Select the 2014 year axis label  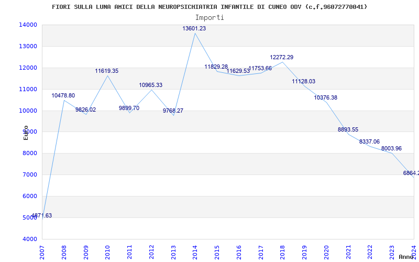tap(195, 252)
